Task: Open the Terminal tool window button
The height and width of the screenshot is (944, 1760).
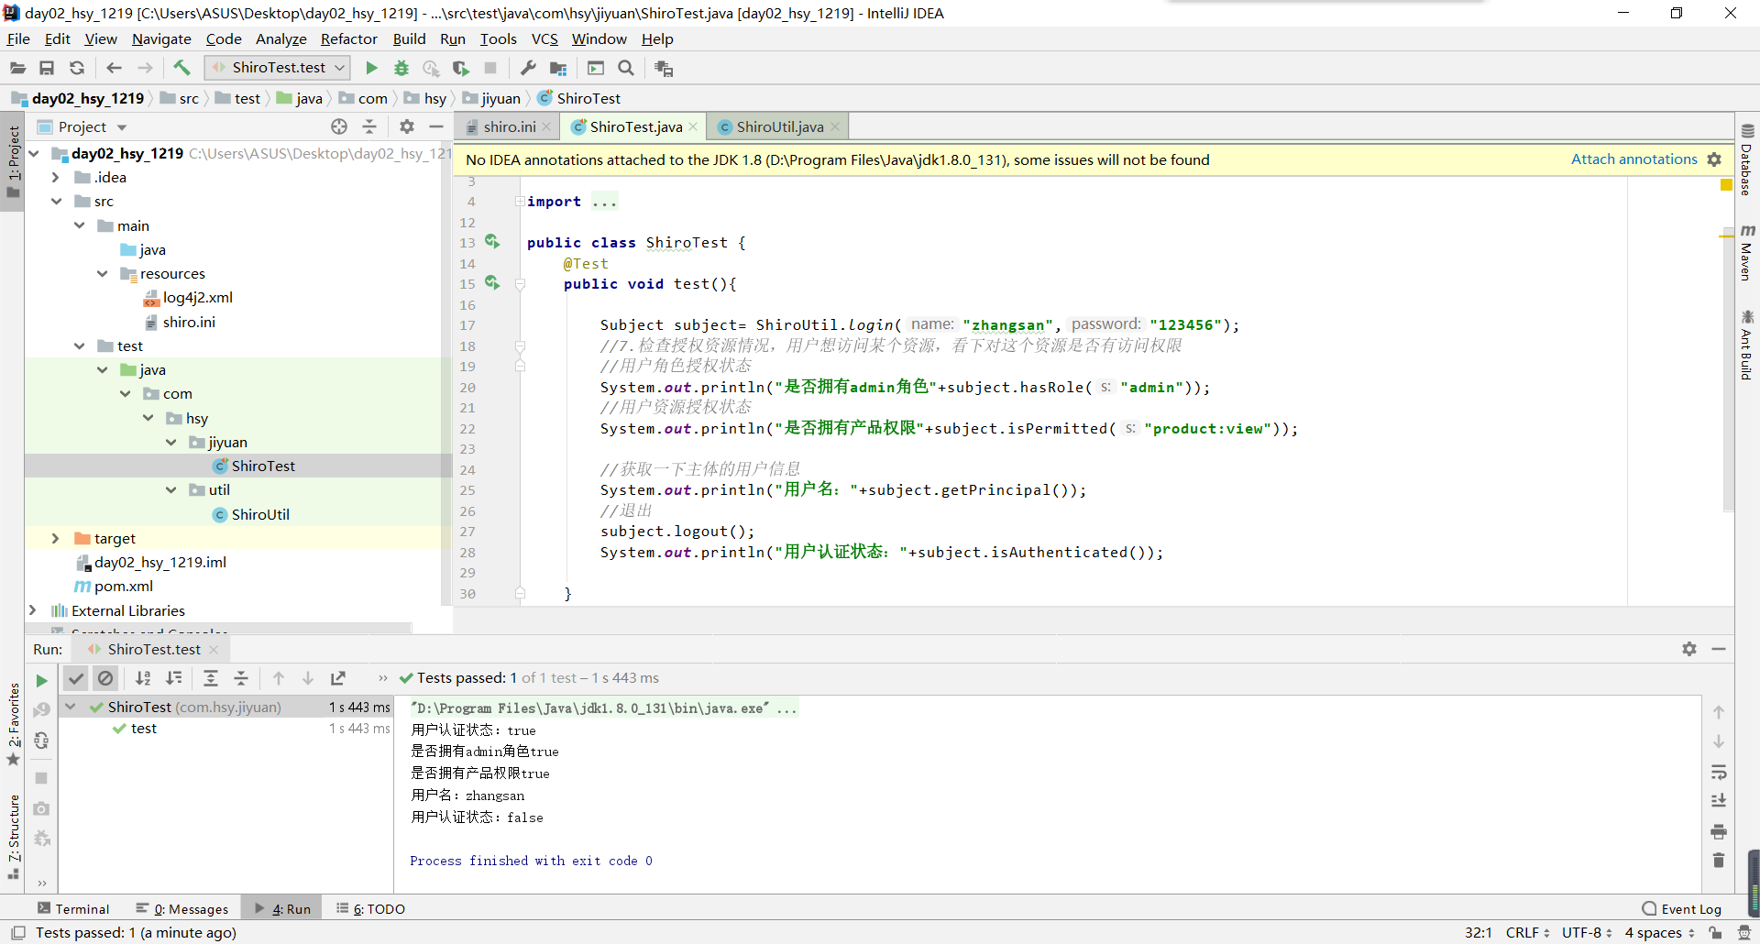Action: [x=73, y=908]
